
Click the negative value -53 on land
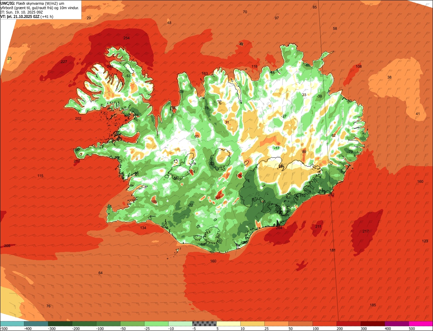(128, 76)
